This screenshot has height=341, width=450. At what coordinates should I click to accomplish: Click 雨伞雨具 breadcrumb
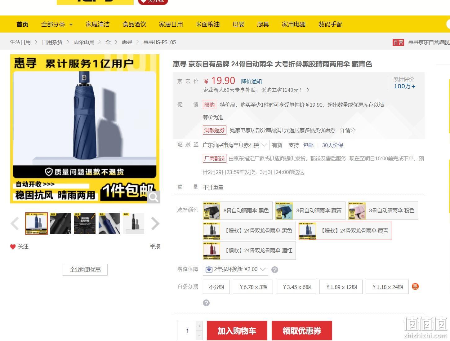click(84, 42)
